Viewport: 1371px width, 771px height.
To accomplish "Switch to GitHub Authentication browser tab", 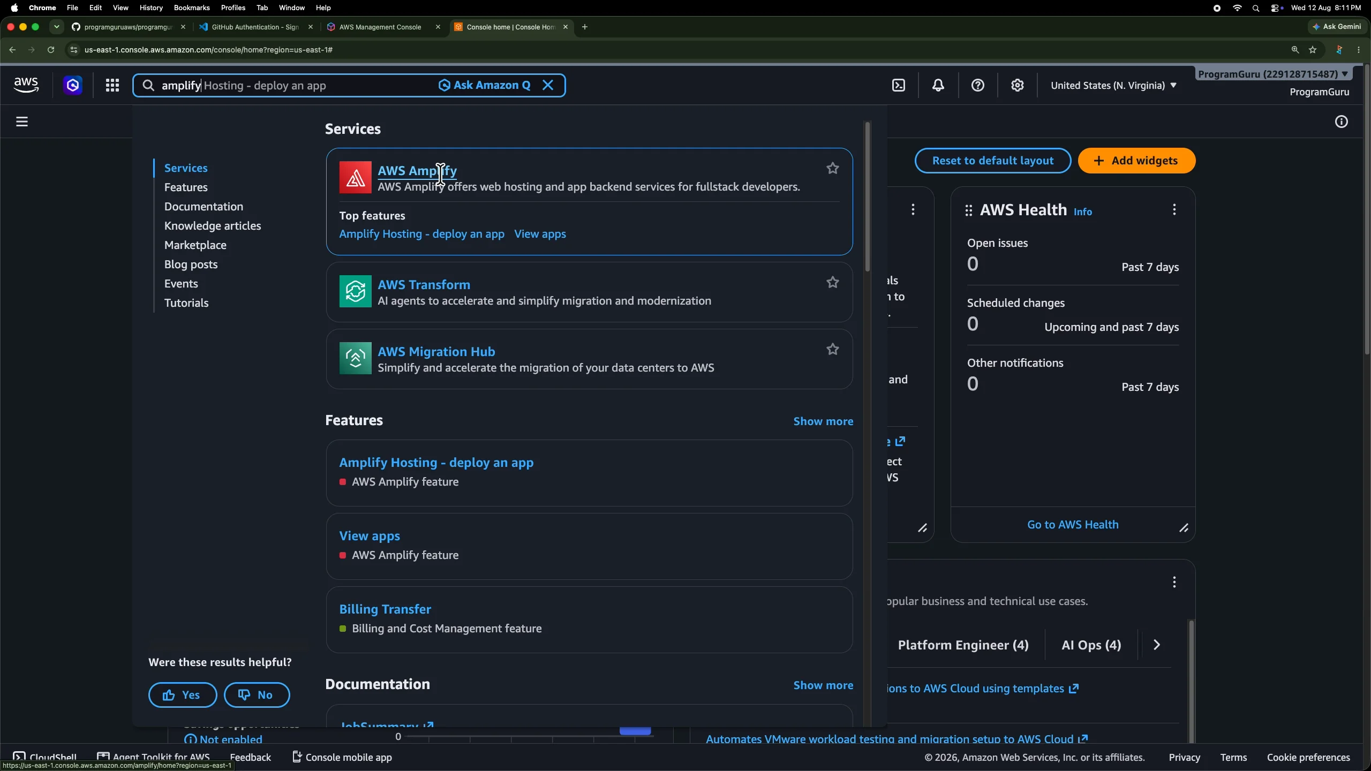I will coord(255,27).
